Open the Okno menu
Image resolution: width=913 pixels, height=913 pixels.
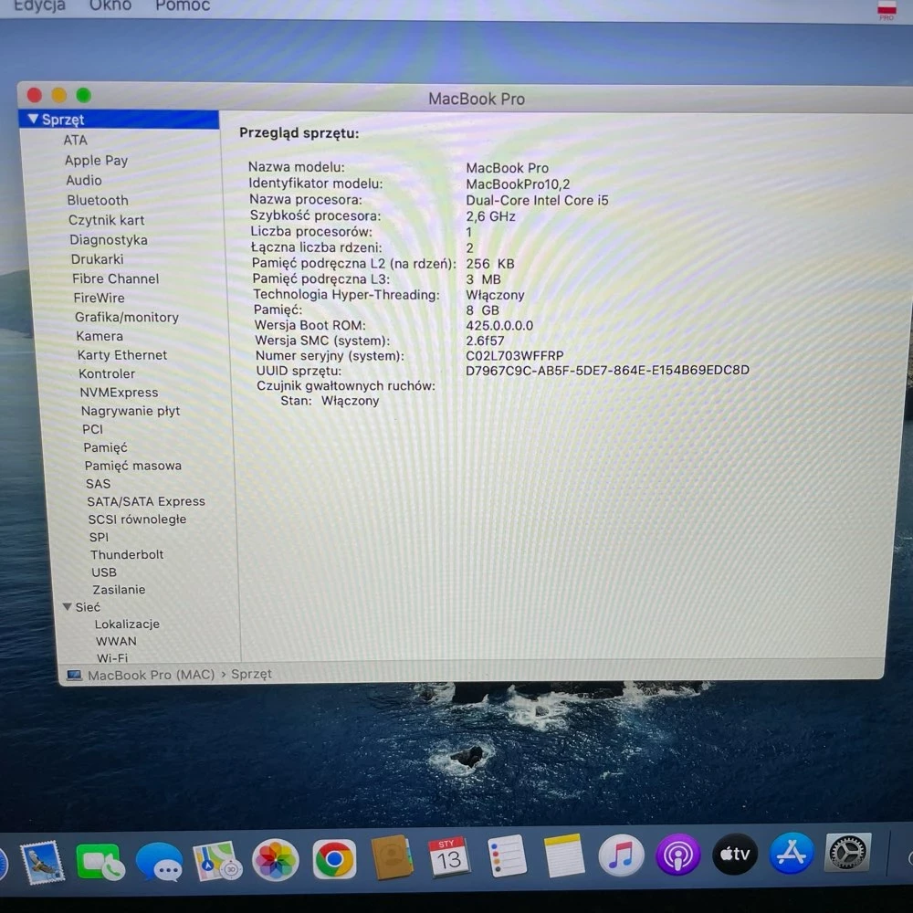tap(110, 6)
